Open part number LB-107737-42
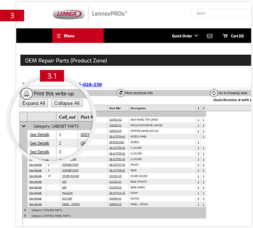 click(x=117, y=165)
